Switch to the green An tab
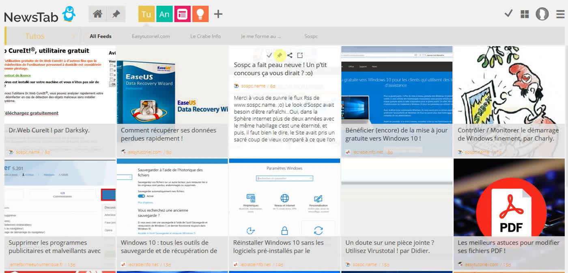 [164, 14]
